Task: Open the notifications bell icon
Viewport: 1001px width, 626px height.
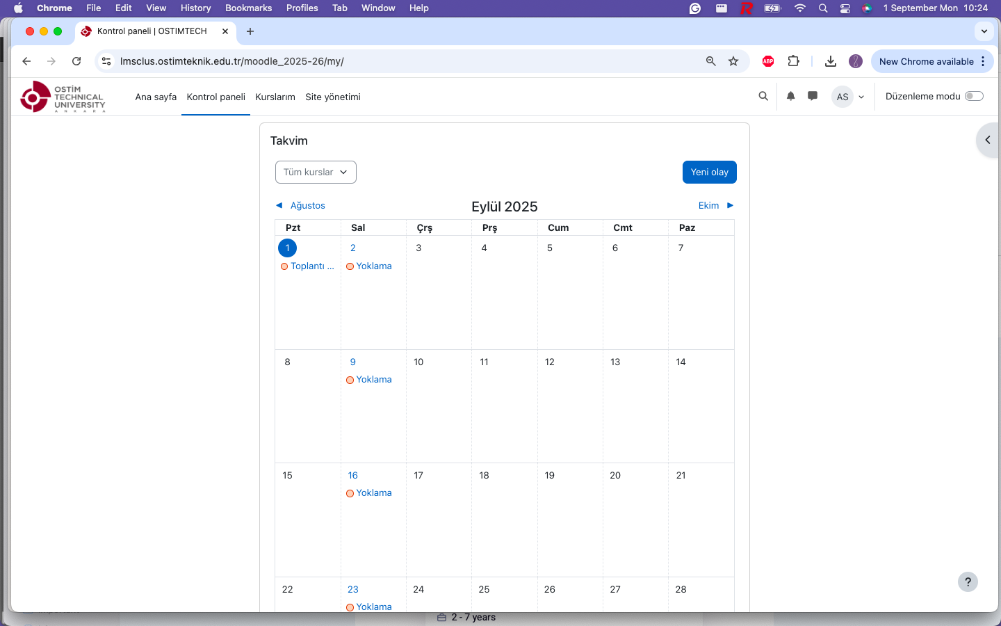Action: 790,97
